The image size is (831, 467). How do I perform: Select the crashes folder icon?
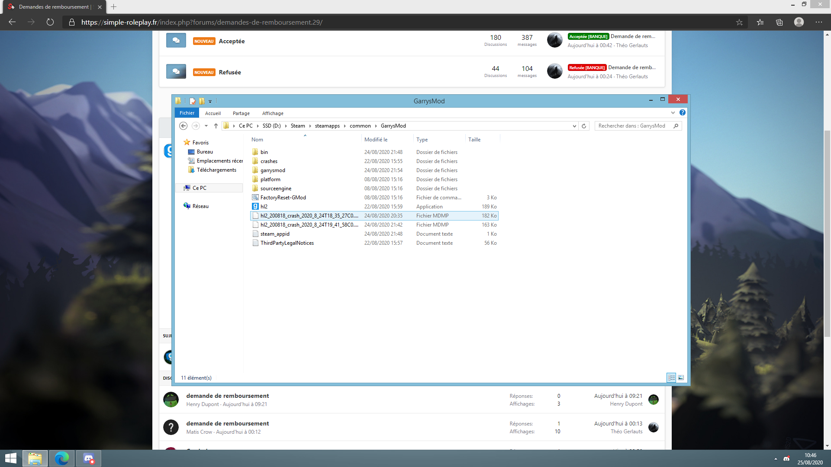(255, 161)
